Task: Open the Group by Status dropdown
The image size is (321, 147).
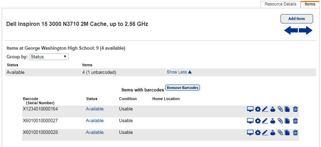Action: 49,57
